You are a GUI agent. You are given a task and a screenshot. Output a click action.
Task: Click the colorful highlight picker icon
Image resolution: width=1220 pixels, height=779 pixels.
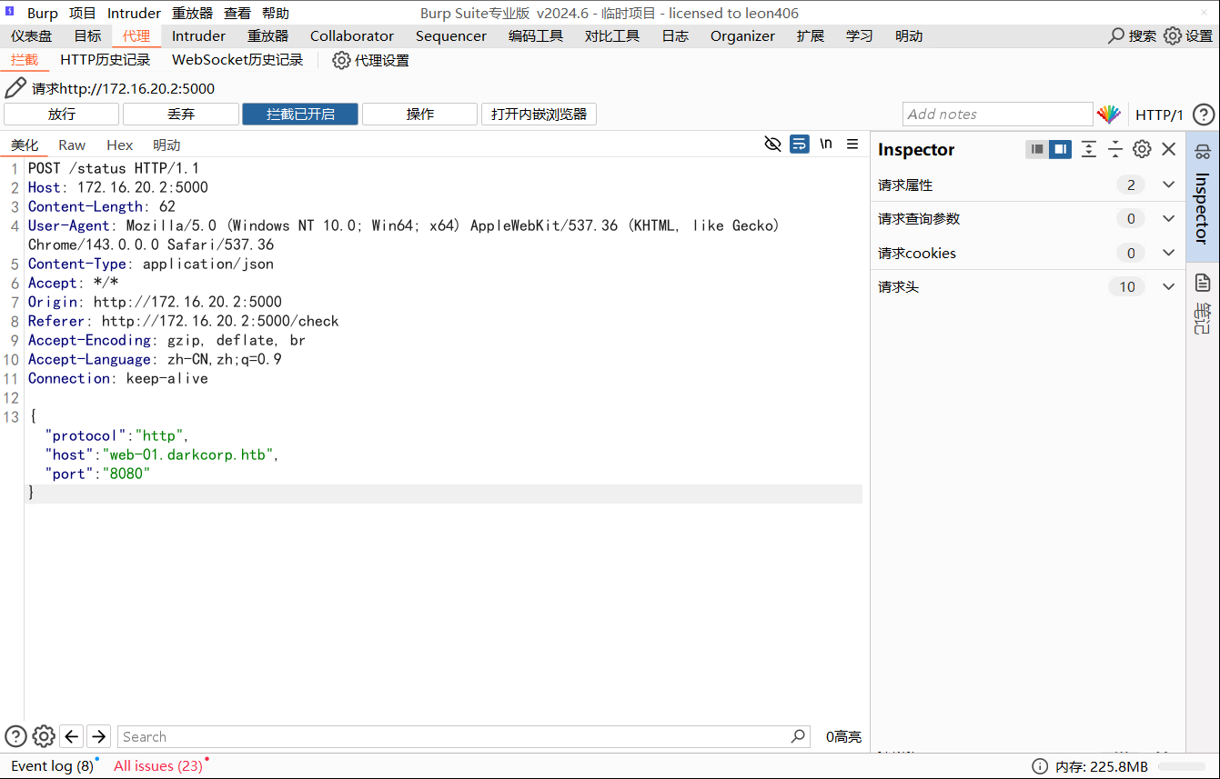tap(1108, 115)
